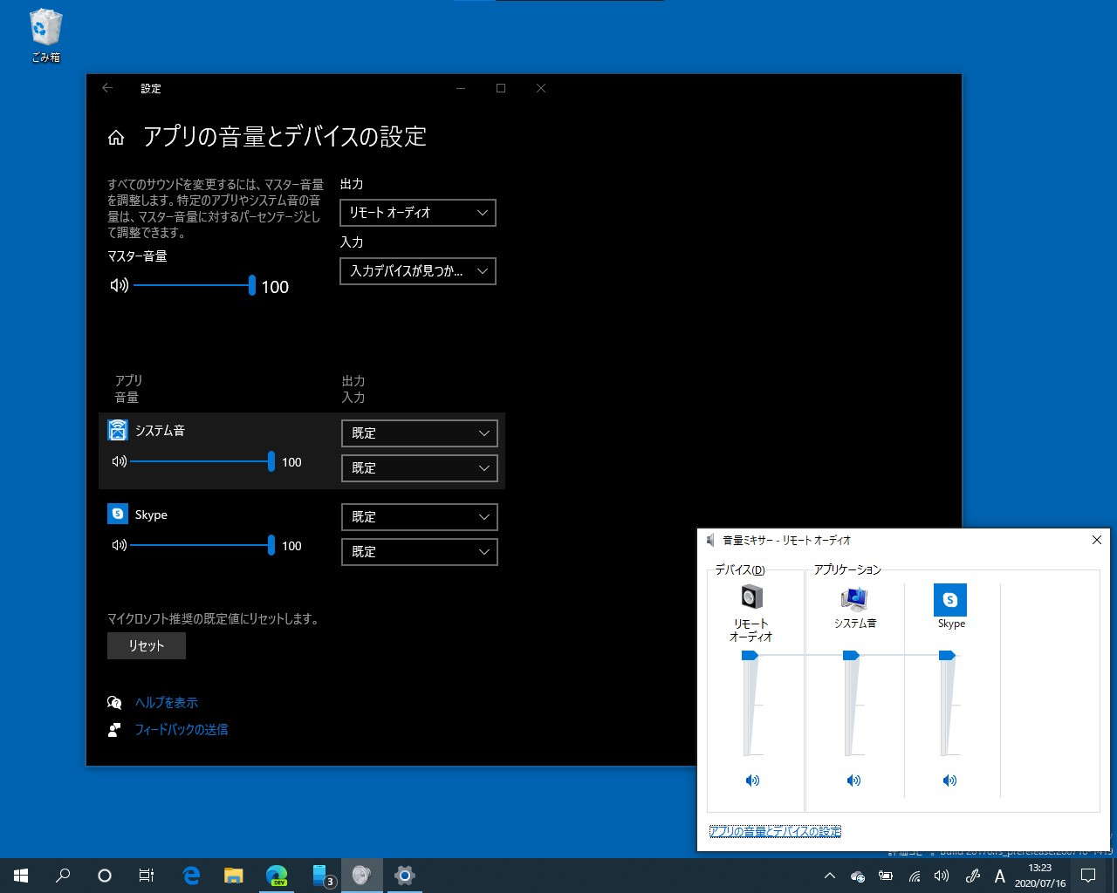Switch to volume mixer taskbar button
1117x893 pixels.
click(x=361, y=876)
